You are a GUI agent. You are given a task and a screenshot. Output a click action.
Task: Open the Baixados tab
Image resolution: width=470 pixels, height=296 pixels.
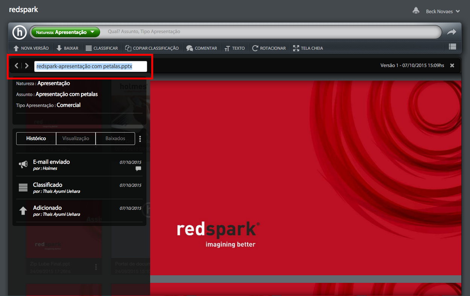click(x=115, y=139)
